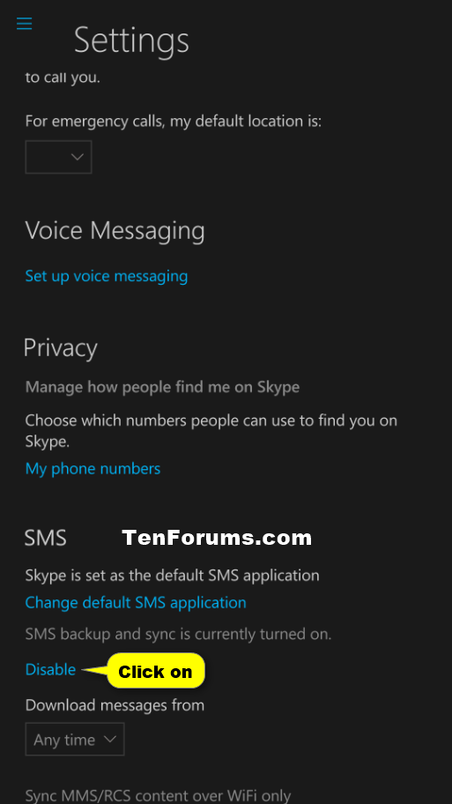Select the Voice Messaging section heading
This screenshot has height=804, width=452.
coord(115,231)
